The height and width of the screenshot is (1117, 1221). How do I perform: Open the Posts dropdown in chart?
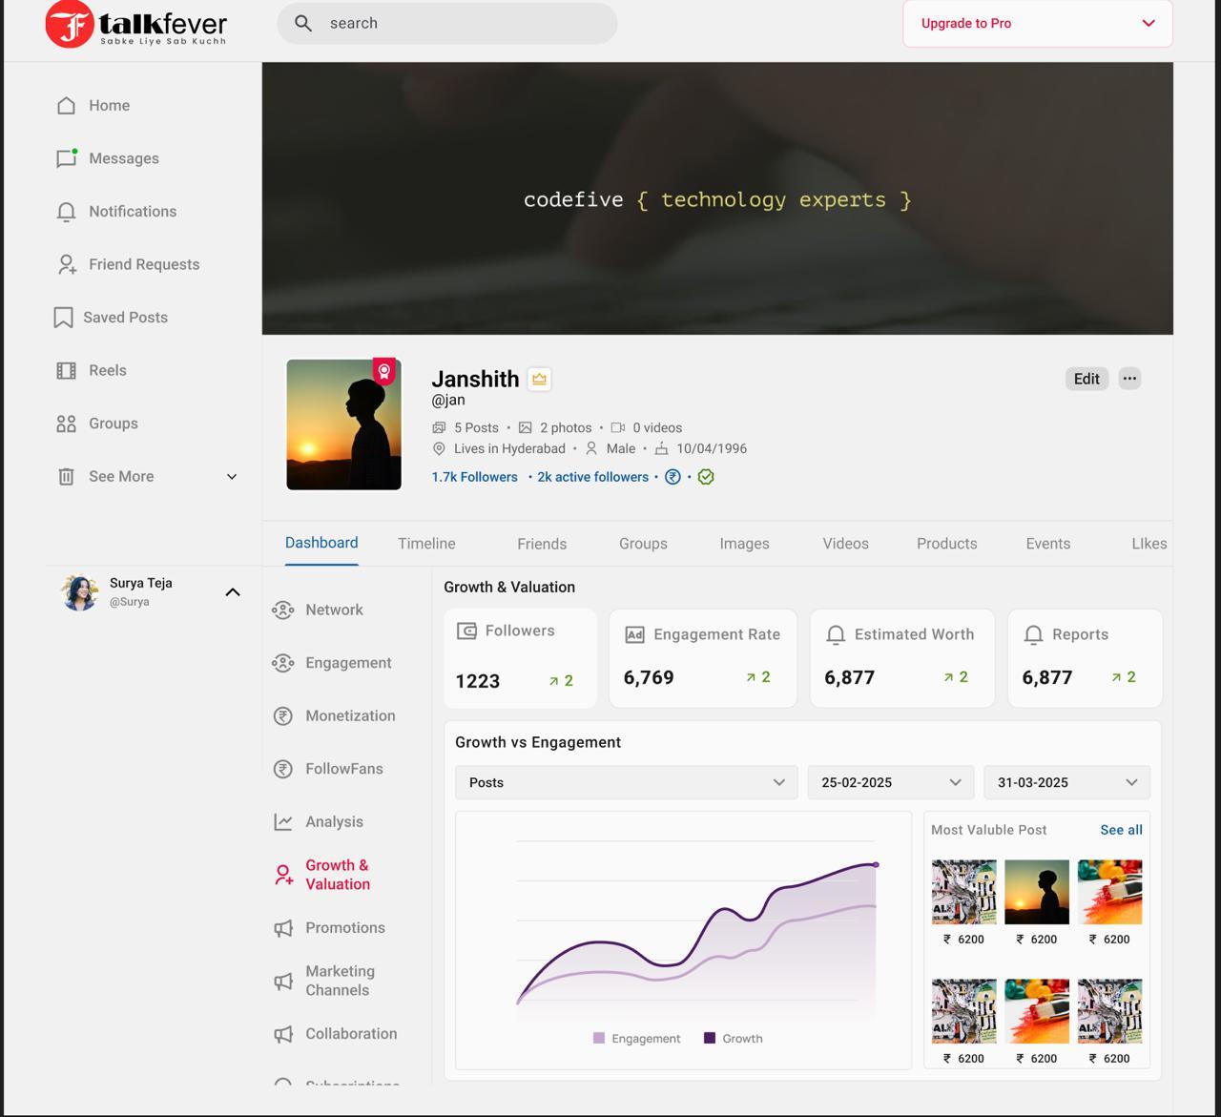coord(626,782)
